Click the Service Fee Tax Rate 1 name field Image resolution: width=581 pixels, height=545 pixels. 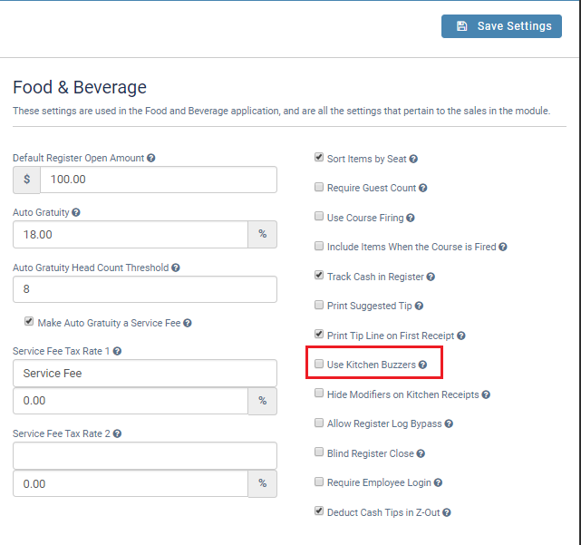[x=144, y=373]
